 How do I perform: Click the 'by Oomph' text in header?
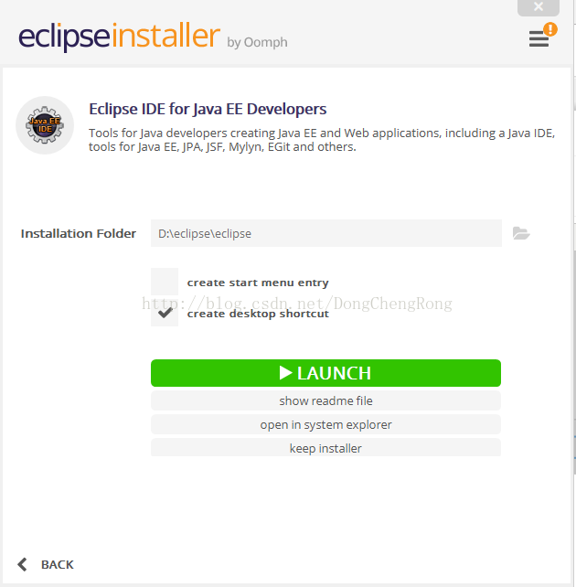257,43
